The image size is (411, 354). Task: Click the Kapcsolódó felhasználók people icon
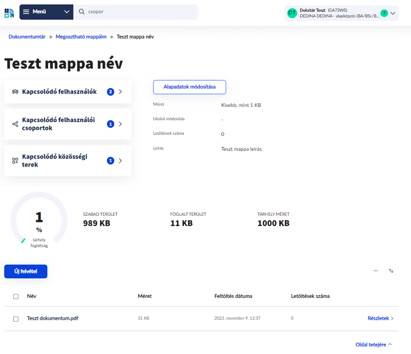point(15,92)
